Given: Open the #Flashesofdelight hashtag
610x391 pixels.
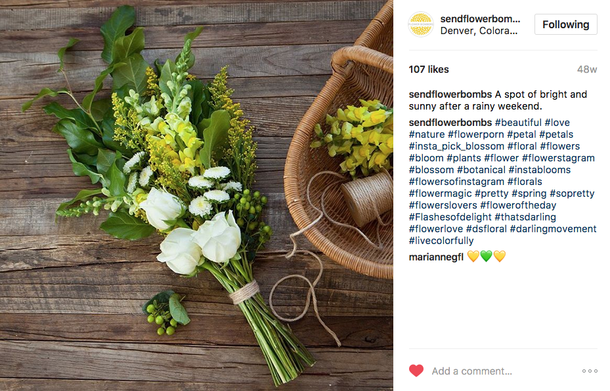Looking at the screenshot, I should (450, 217).
